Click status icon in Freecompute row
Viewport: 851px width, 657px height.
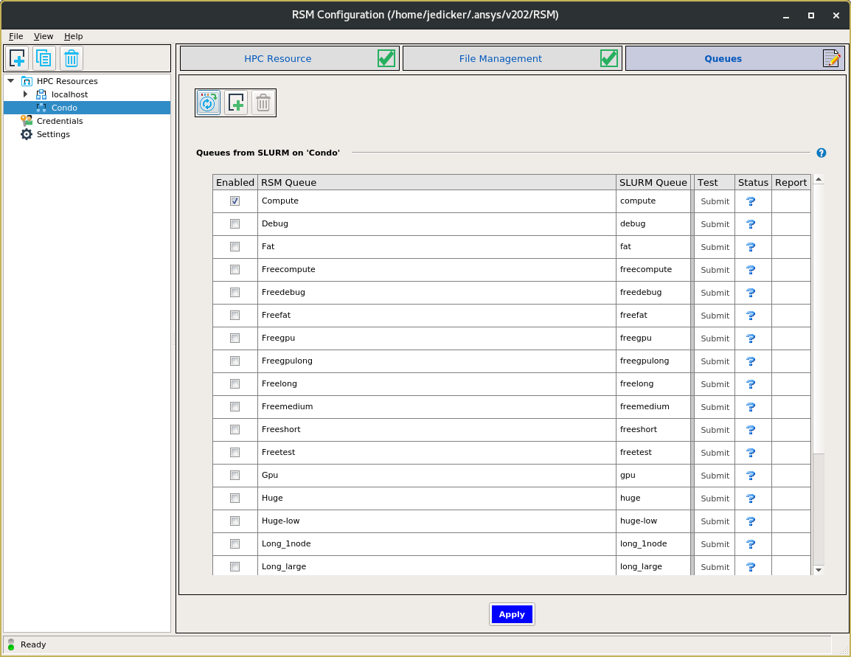click(x=751, y=270)
